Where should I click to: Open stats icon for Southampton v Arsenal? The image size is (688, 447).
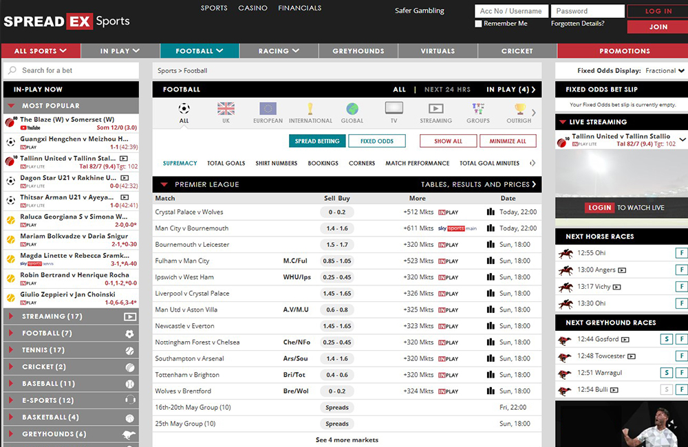pos(491,358)
